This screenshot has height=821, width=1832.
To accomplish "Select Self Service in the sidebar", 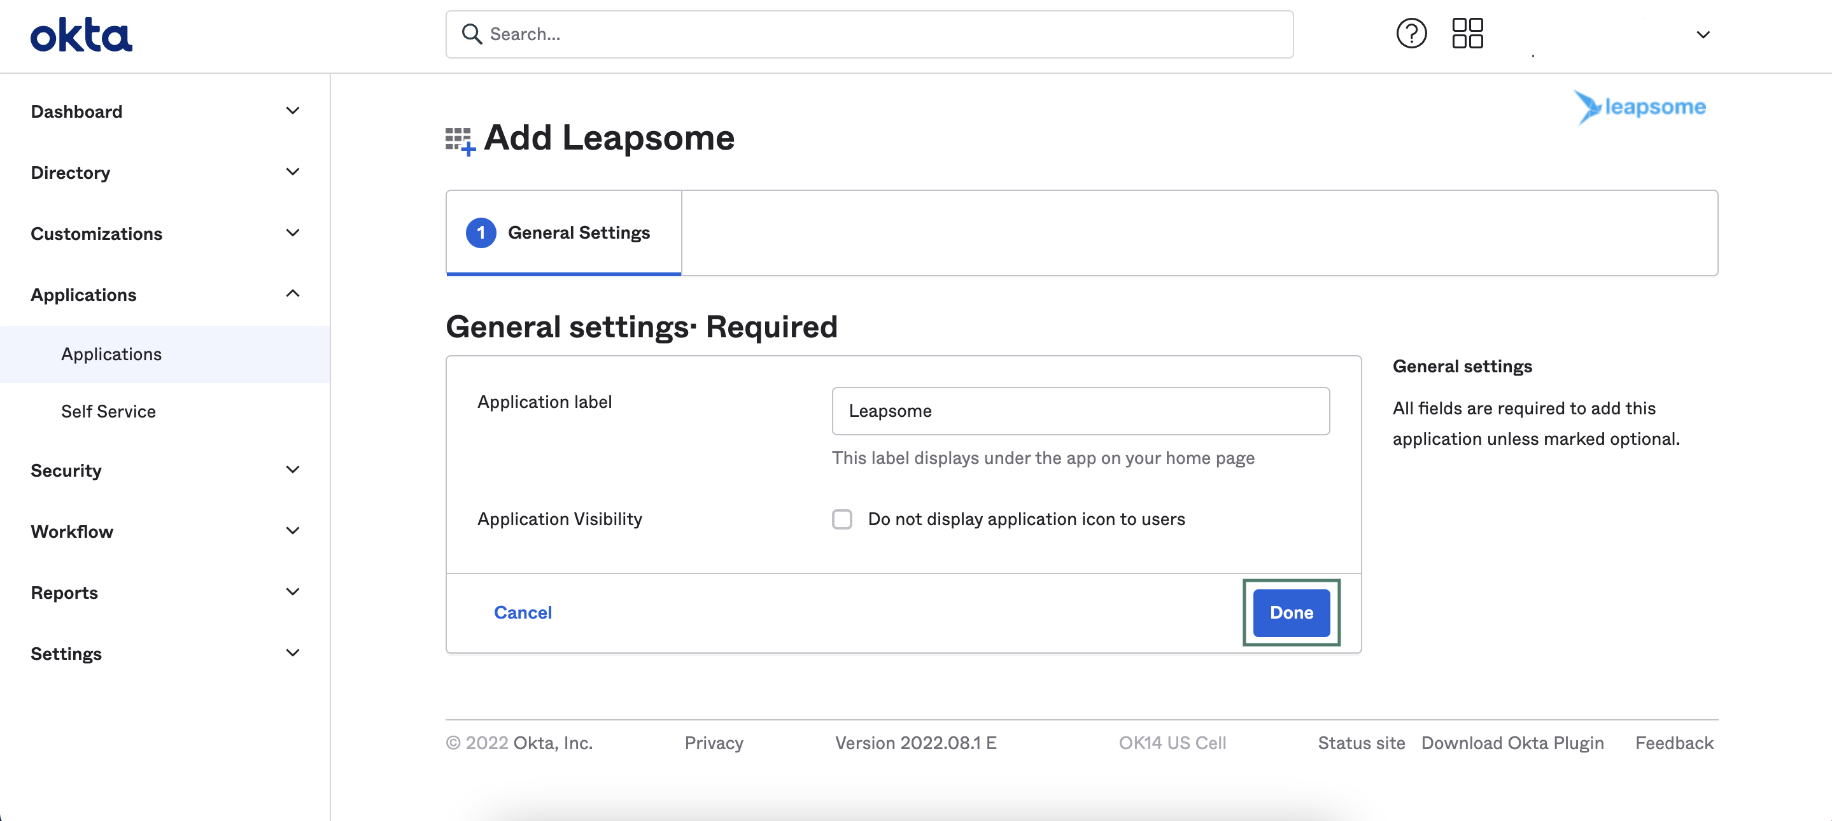I will click(108, 412).
